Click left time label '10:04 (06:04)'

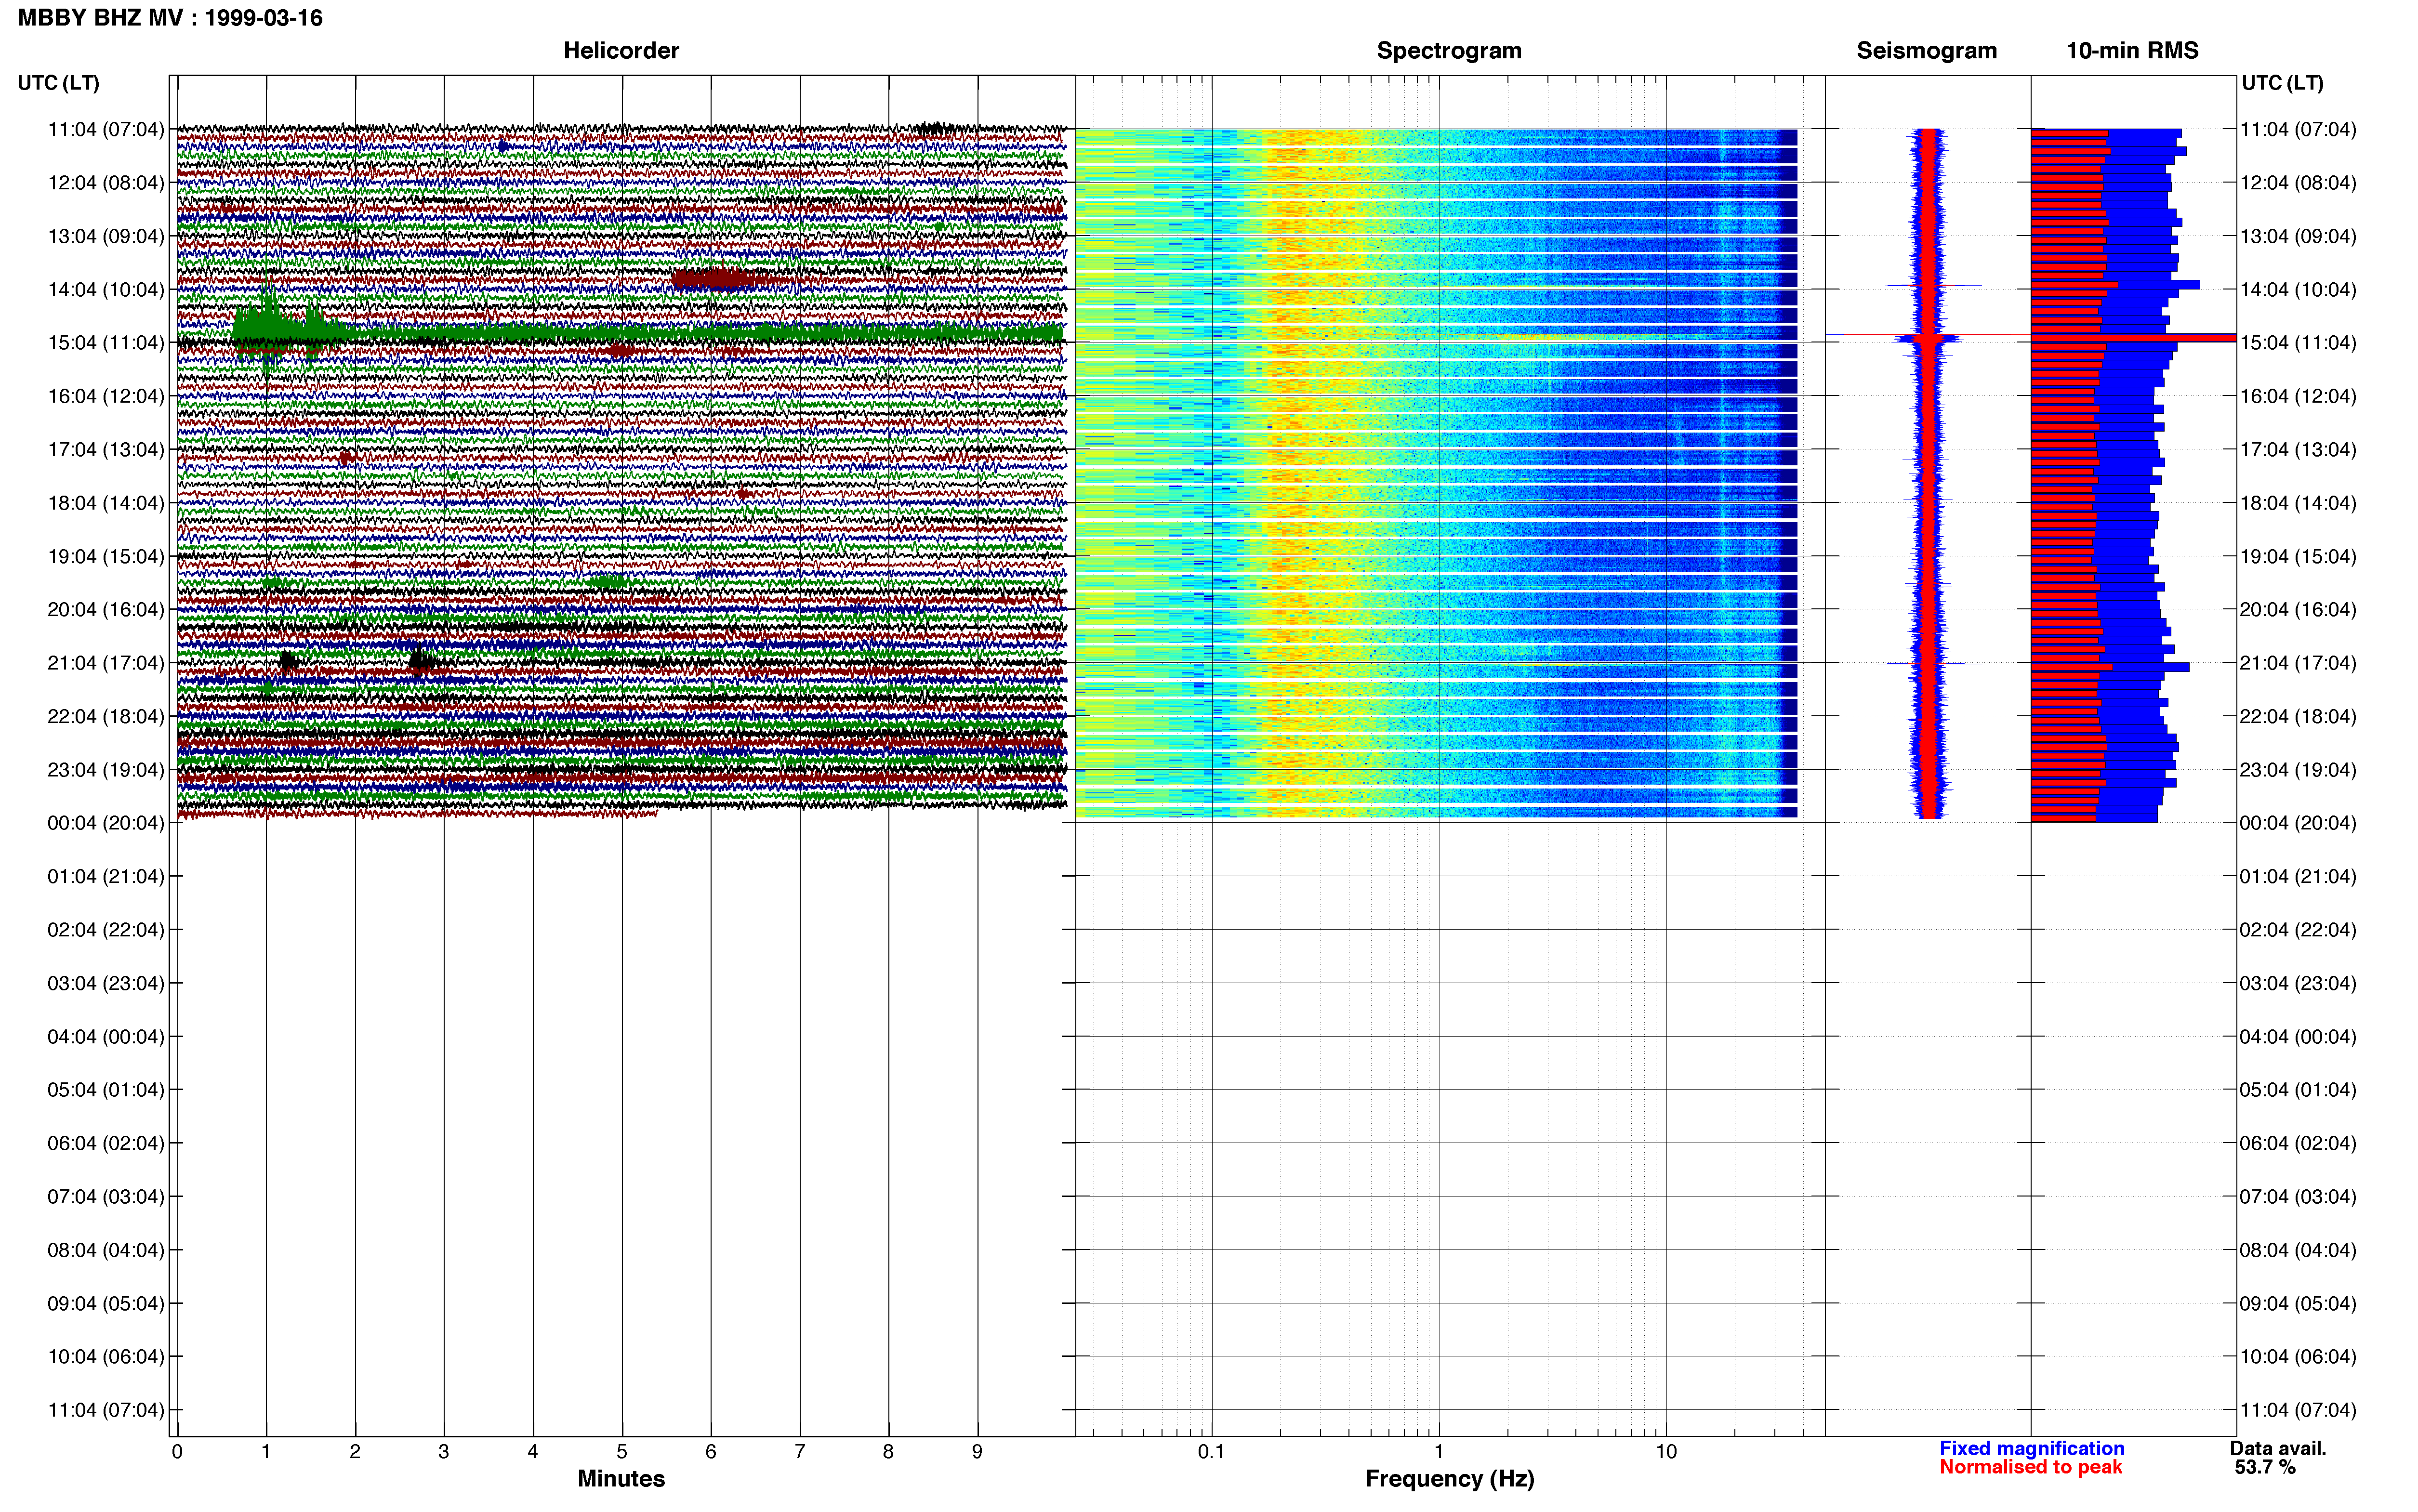pyautogui.click(x=106, y=1357)
